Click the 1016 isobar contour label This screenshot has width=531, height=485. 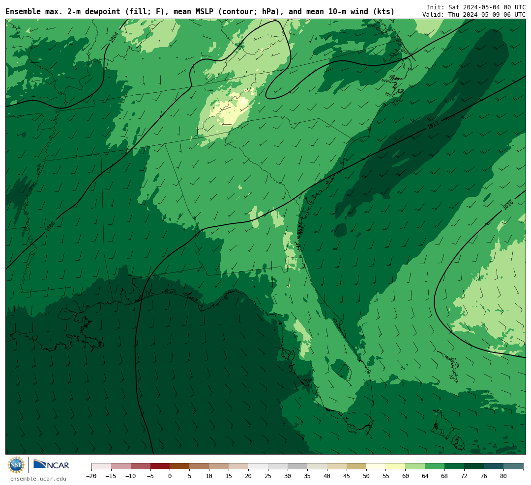[508, 205]
